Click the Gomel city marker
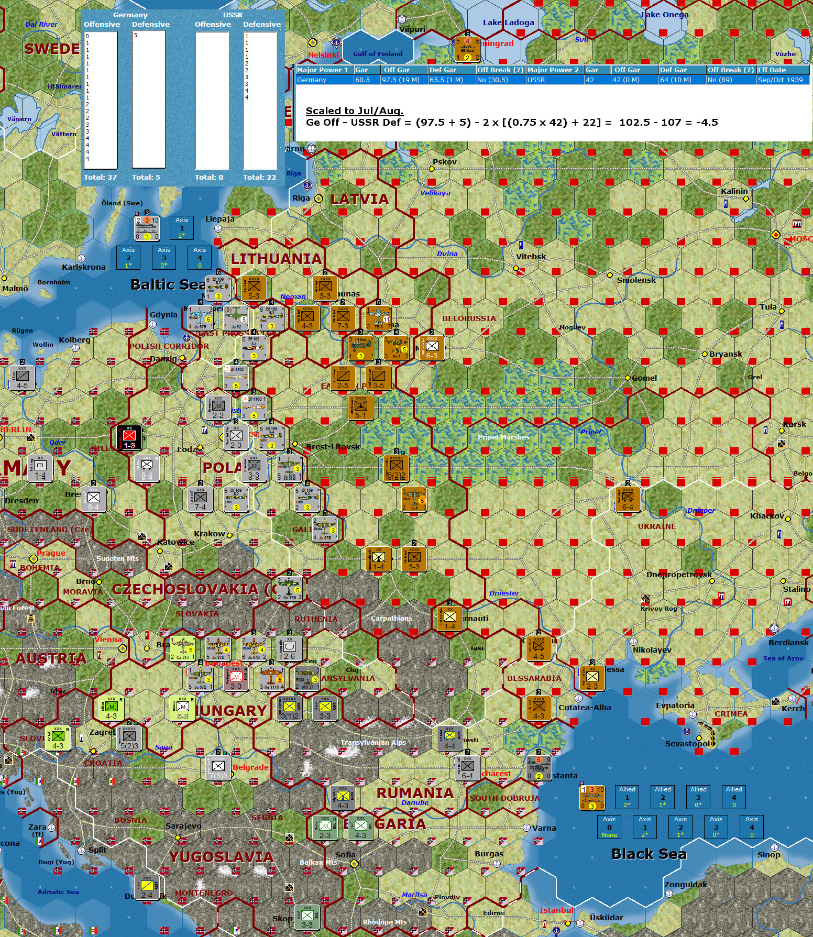Viewport: 813px width, 937px height. (628, 378)
